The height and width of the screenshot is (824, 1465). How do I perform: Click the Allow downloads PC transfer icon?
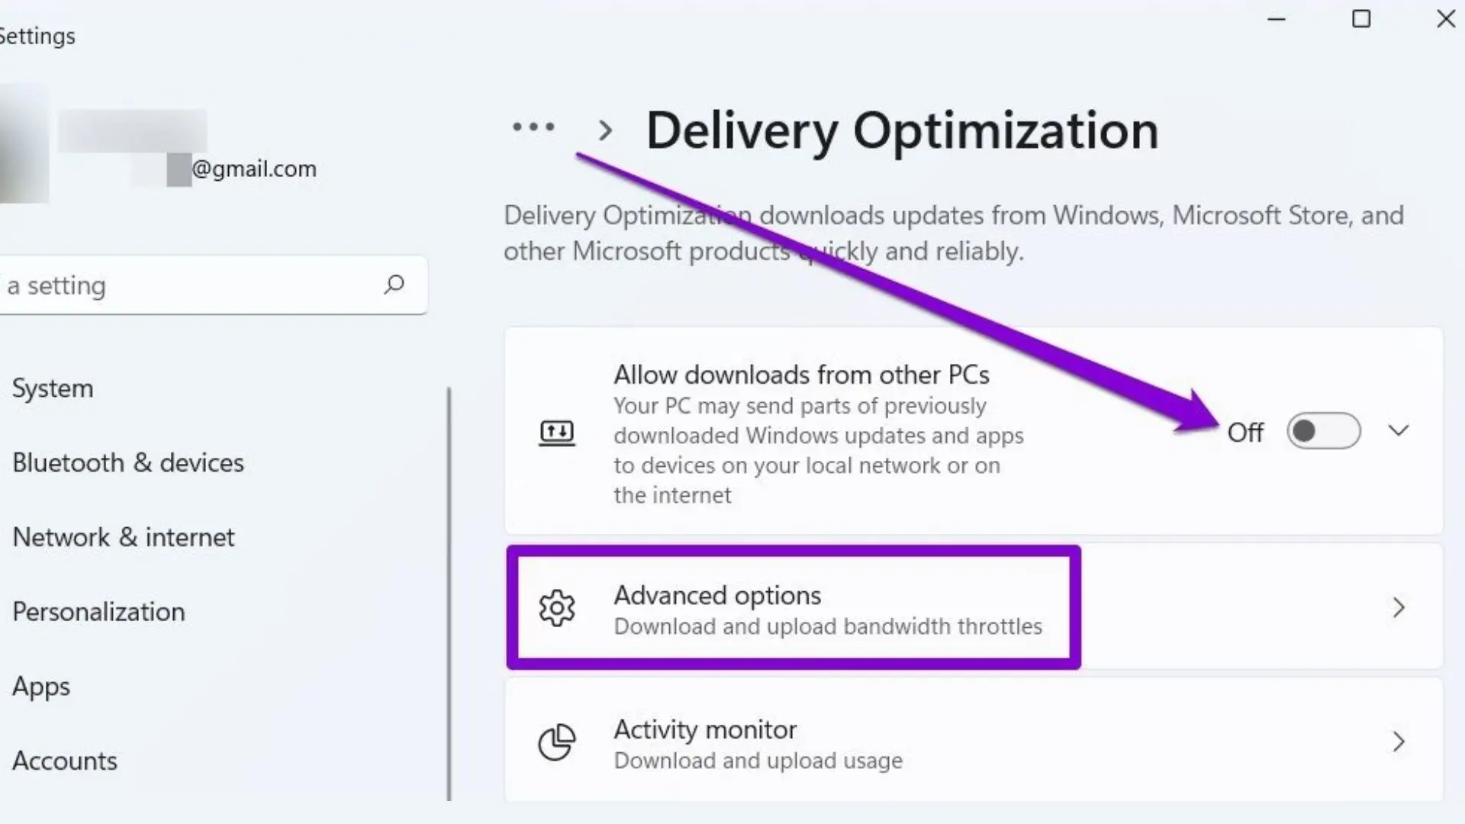(557, 433)
